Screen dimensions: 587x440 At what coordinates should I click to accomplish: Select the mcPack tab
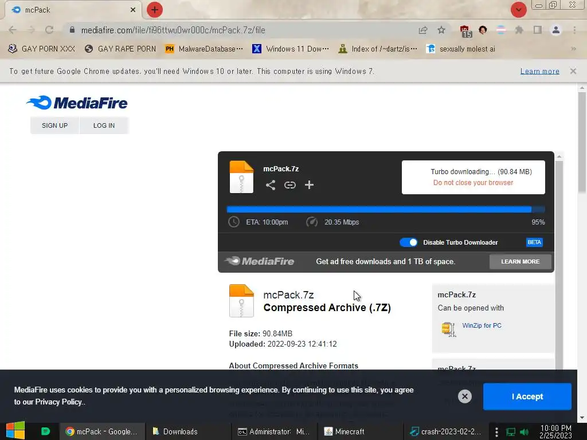coord(73,10)
